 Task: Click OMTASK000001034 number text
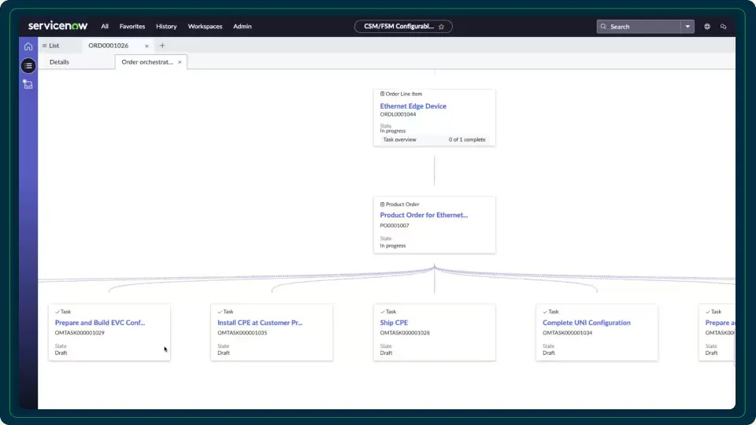[x=568, y=333]
